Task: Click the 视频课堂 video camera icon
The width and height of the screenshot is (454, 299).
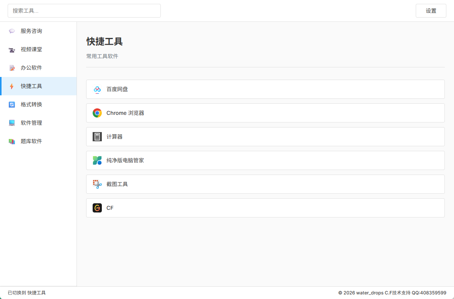Action: point(12,49)
